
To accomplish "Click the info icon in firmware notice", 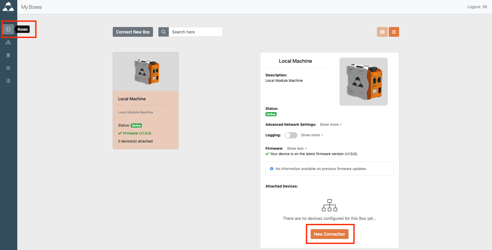I will (272, 169).
